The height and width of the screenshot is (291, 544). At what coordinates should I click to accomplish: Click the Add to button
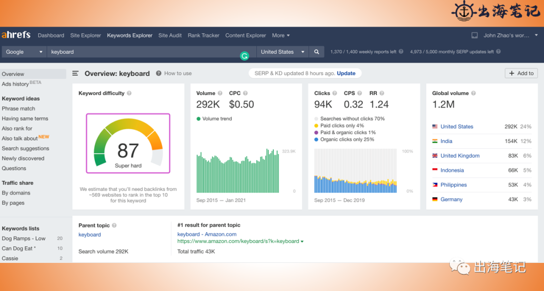coord(521,73)
